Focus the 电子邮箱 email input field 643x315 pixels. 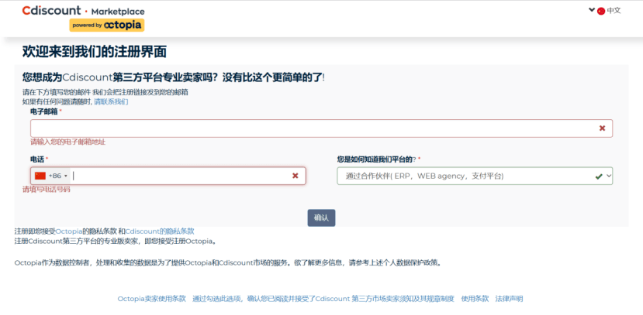click(x=310, y=128)
